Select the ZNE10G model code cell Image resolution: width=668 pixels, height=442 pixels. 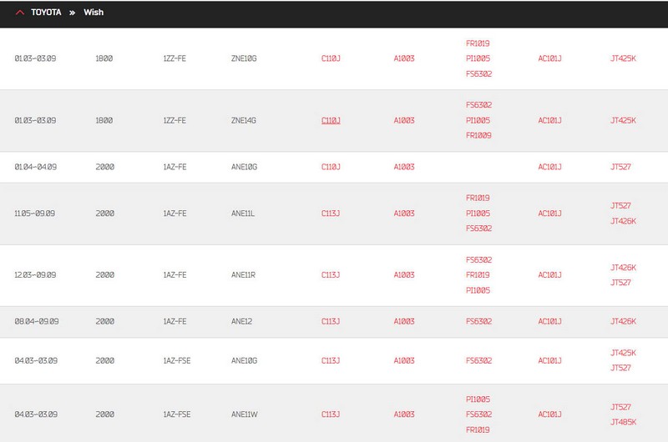pos(244,59)
